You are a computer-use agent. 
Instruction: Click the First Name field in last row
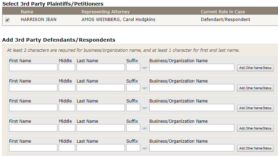point(33,148)
